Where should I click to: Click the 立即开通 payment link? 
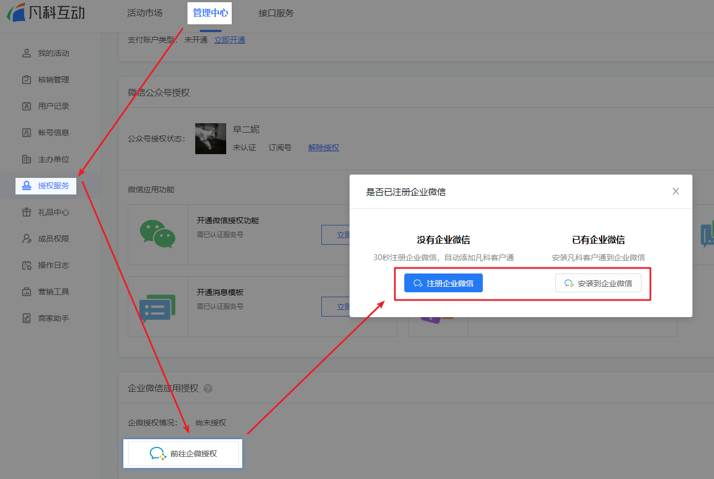pyautogui.click(x=230, y=40)
